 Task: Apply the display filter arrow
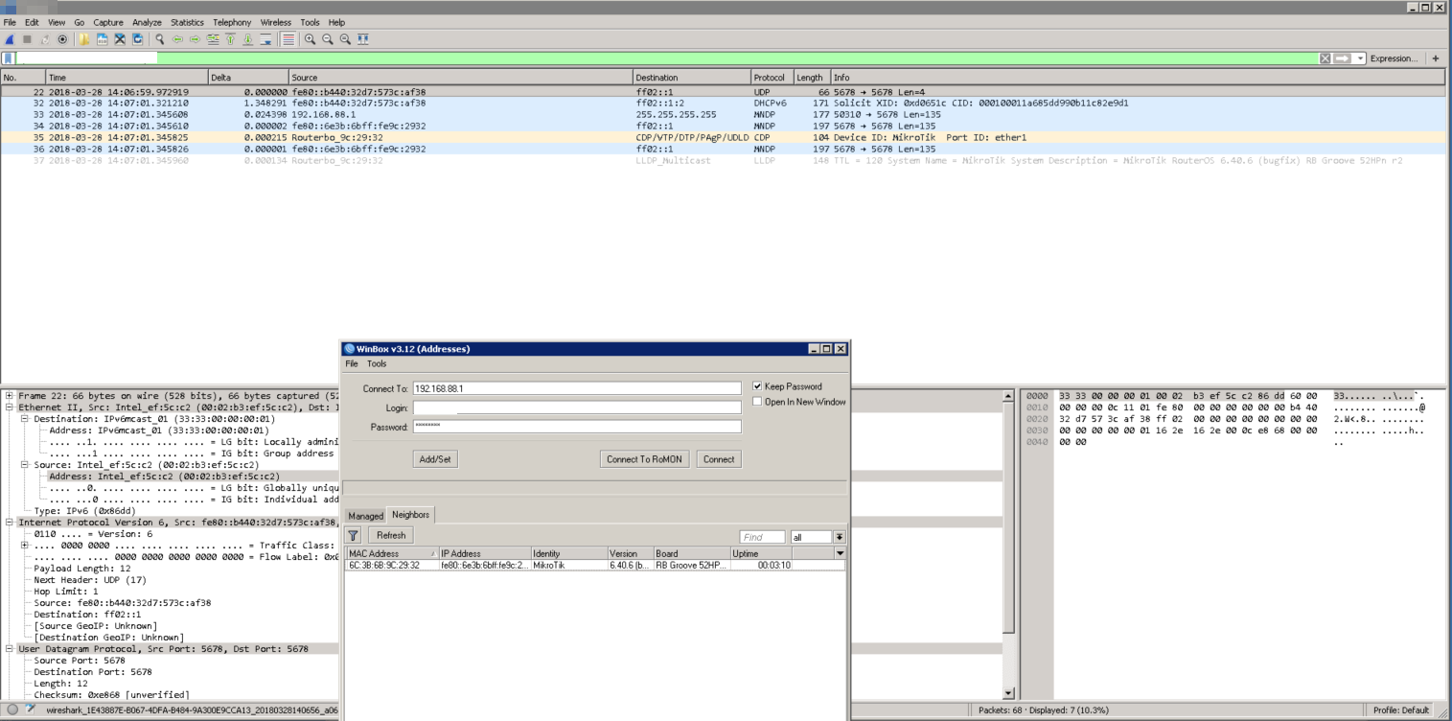1343,58
